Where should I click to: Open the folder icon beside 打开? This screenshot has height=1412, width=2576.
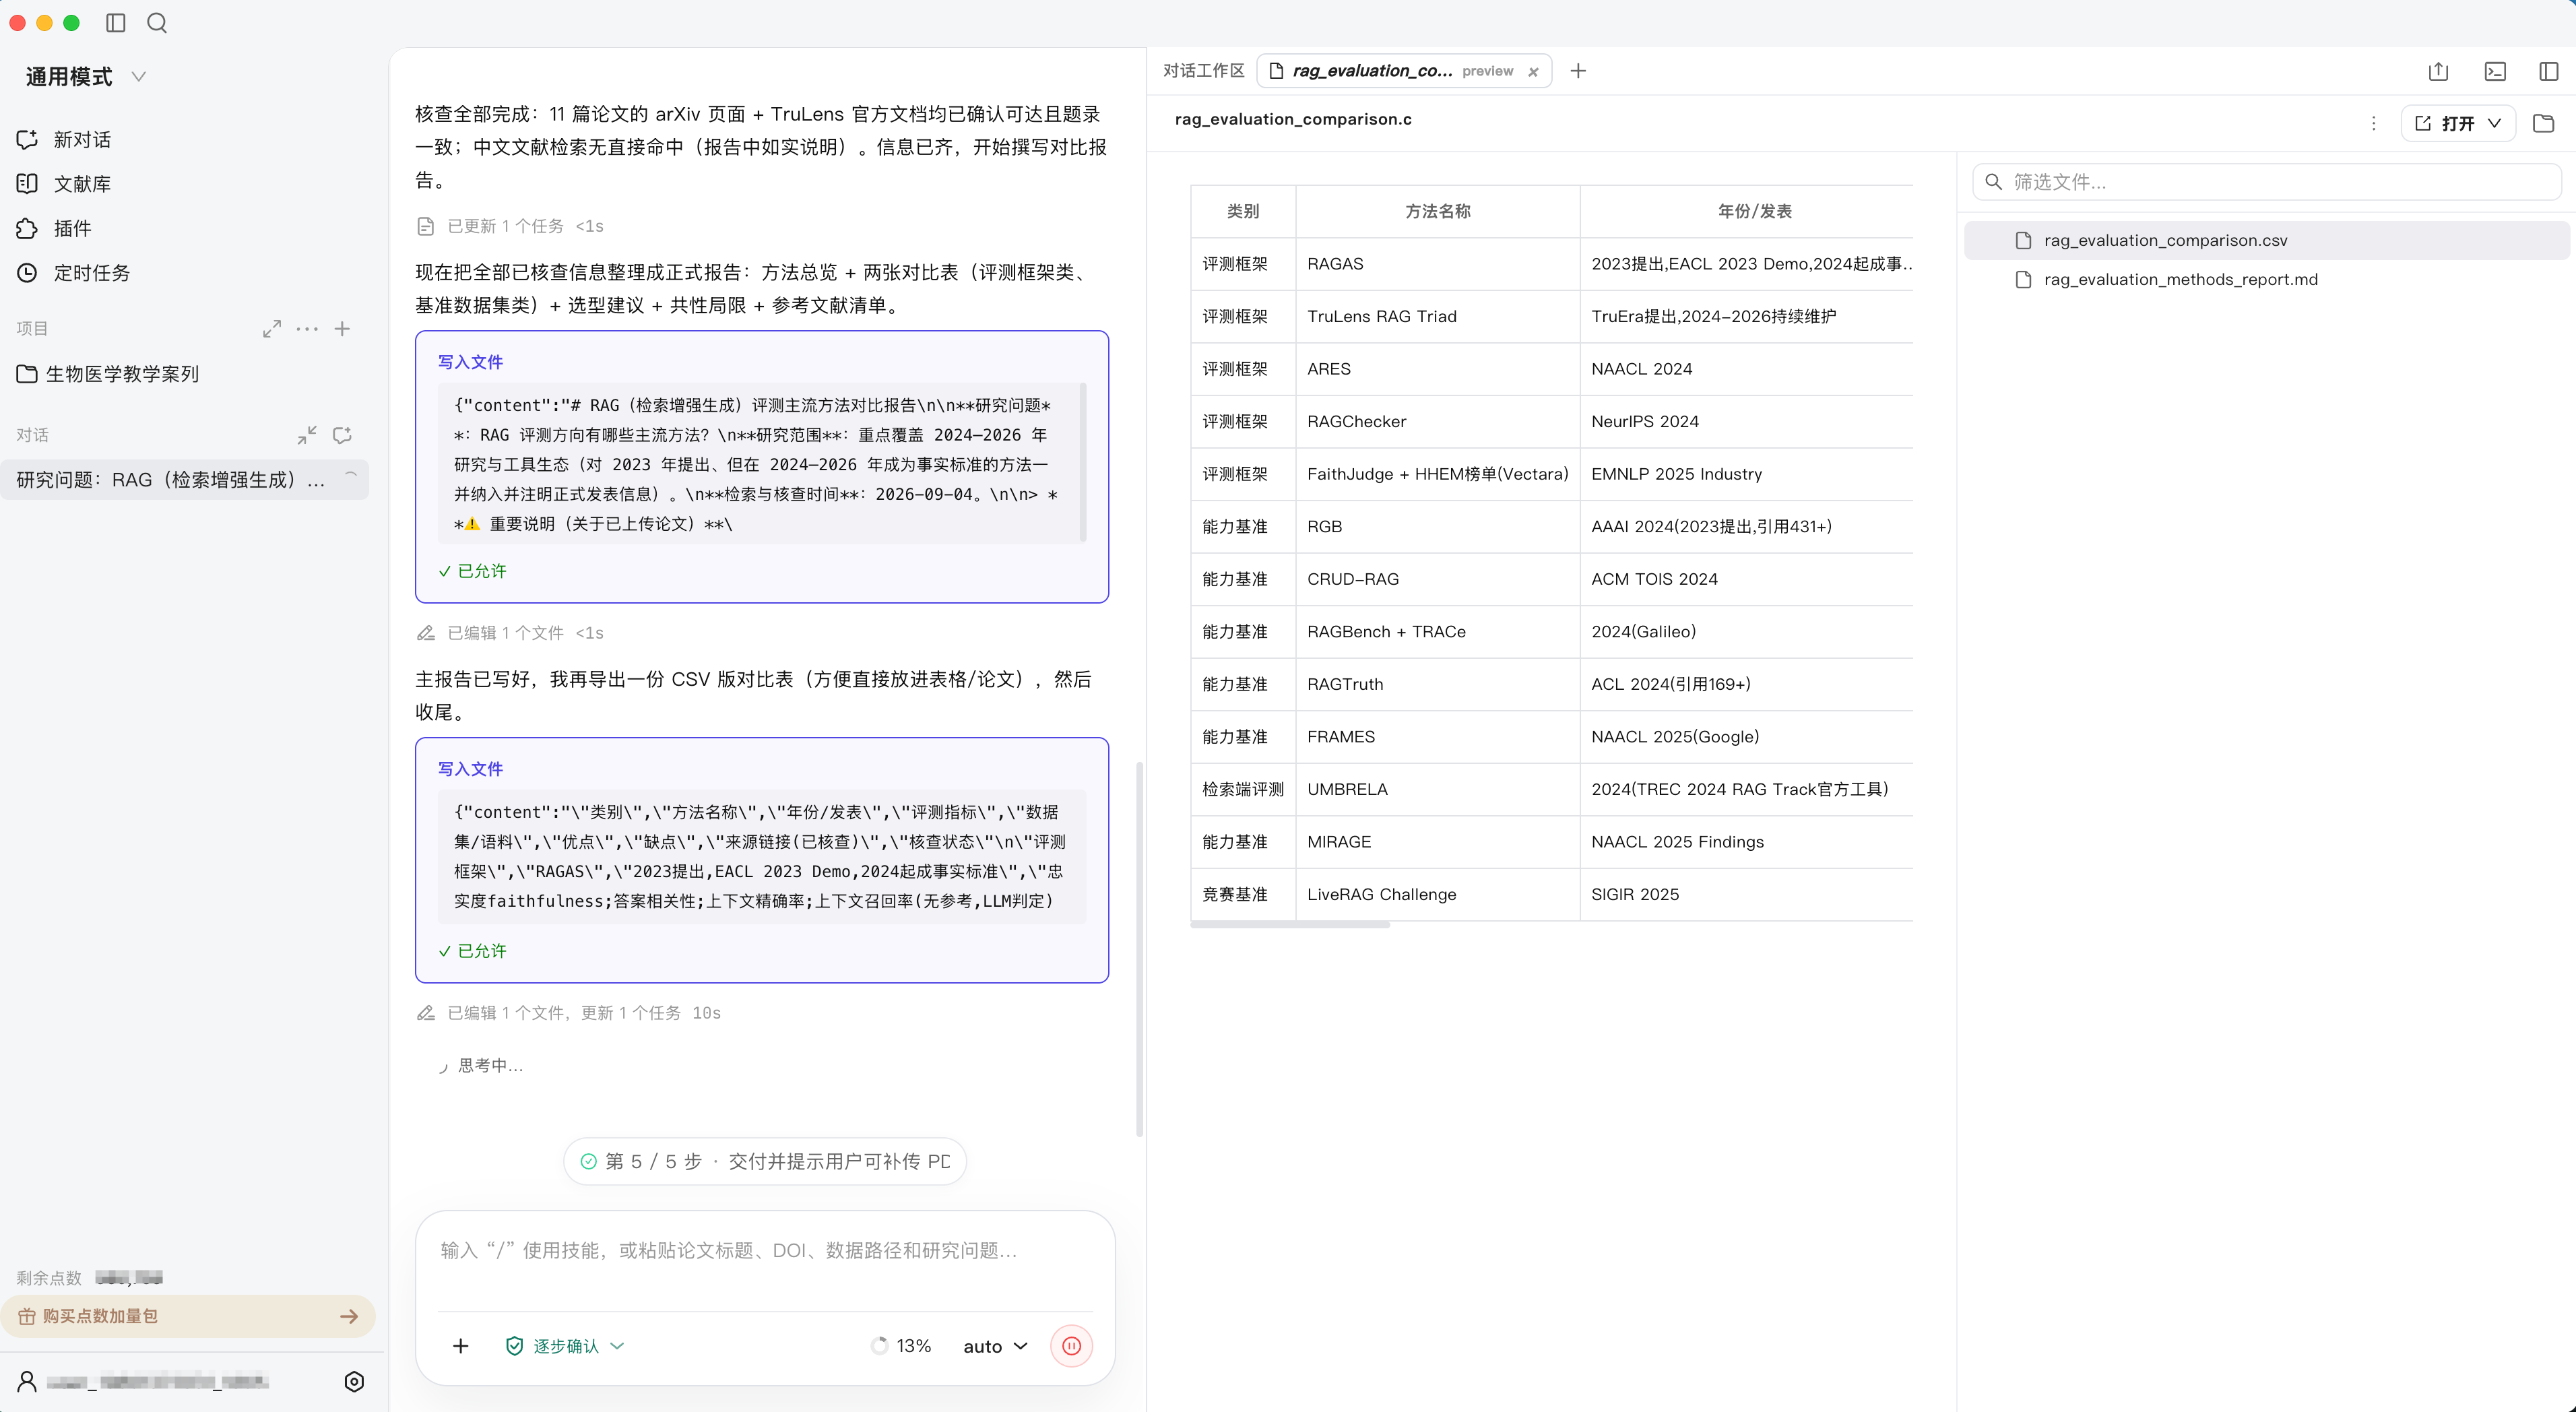point(2544,123)
